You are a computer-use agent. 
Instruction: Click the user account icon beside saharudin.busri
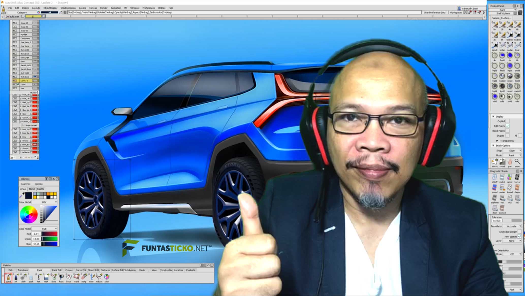click(459, 8)
